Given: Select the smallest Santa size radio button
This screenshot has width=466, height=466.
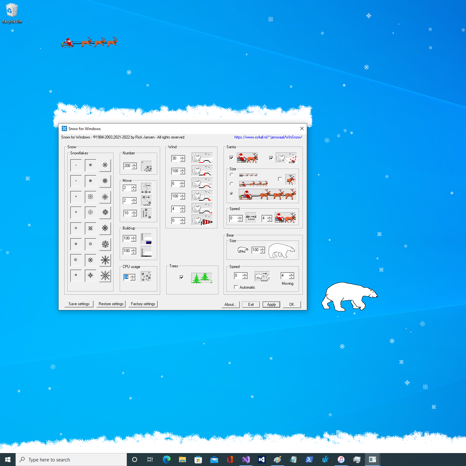Looking at the screenshot, I should (232, 175).
